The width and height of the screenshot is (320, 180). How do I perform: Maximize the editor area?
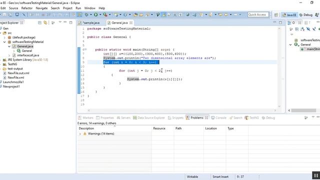280,22
